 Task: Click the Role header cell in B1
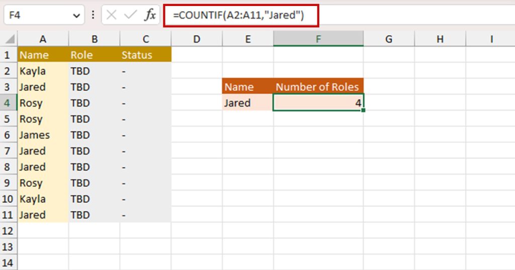(94, 55)
